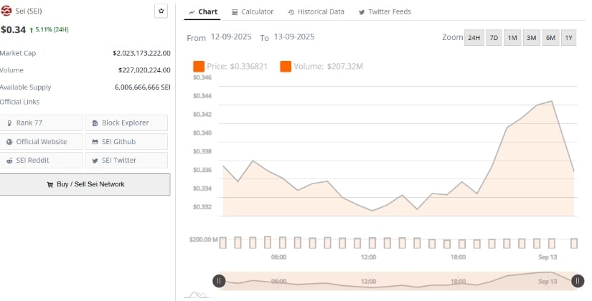Open the Historical Data tab
This screenshot has height=301, width=592.
[x=316, y=12]
